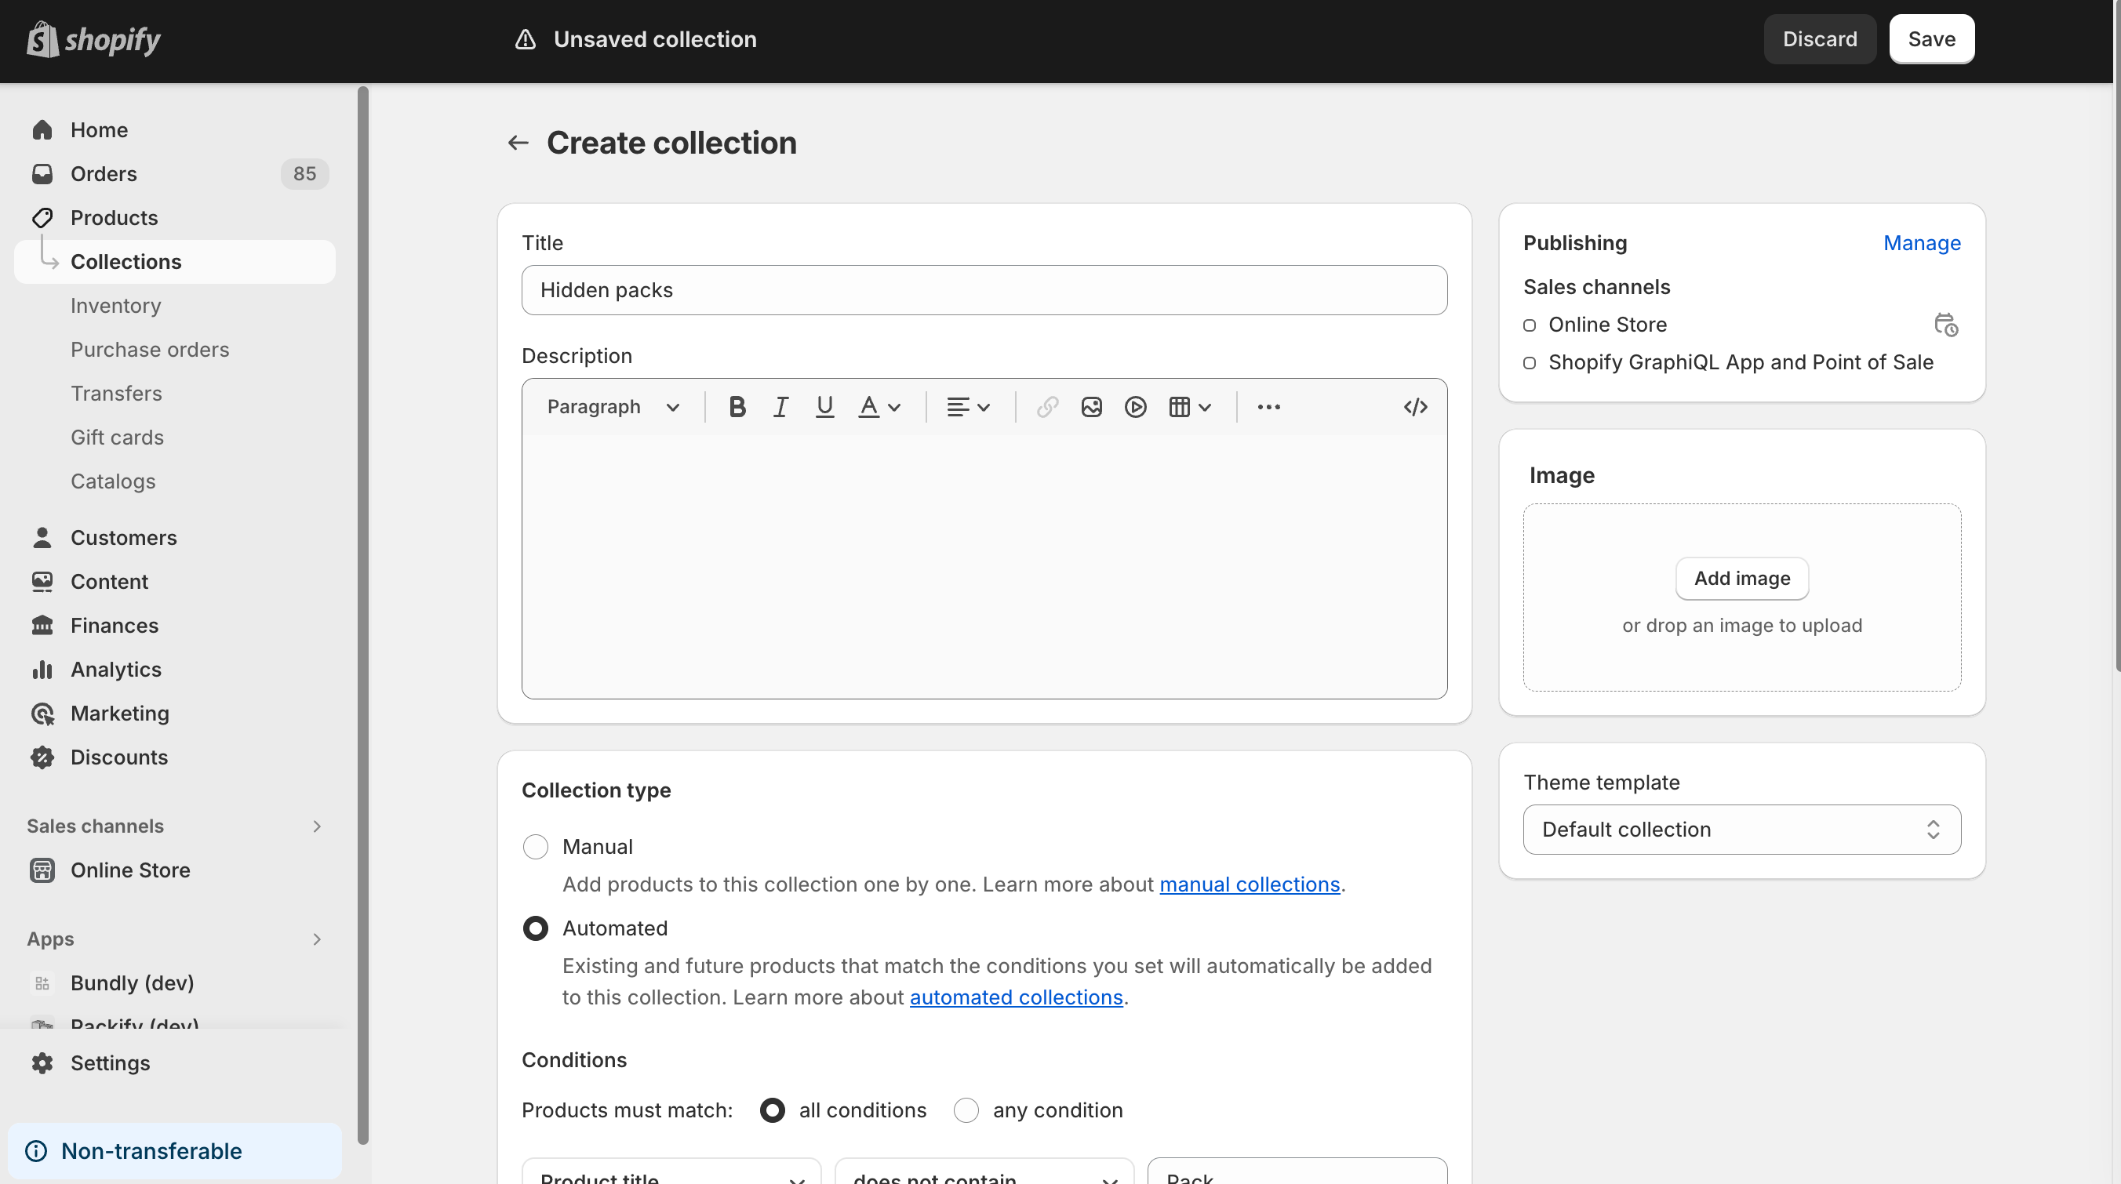Screen dimensions: 2121x1184
Task: Open the more options ellipsis in editor
Action: [1268, 407]
